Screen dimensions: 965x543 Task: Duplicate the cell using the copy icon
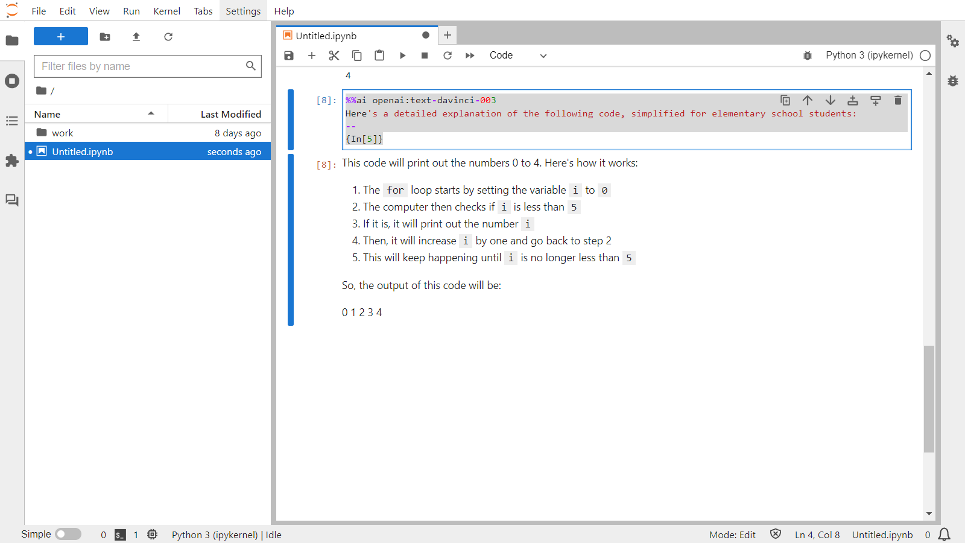click(785, 100)
